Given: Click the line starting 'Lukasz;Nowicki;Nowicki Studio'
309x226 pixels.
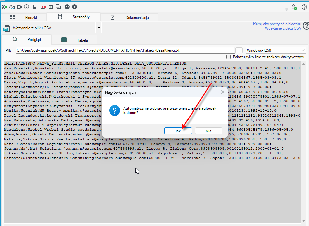Looking at the screenshot, I should coord(145,153).
